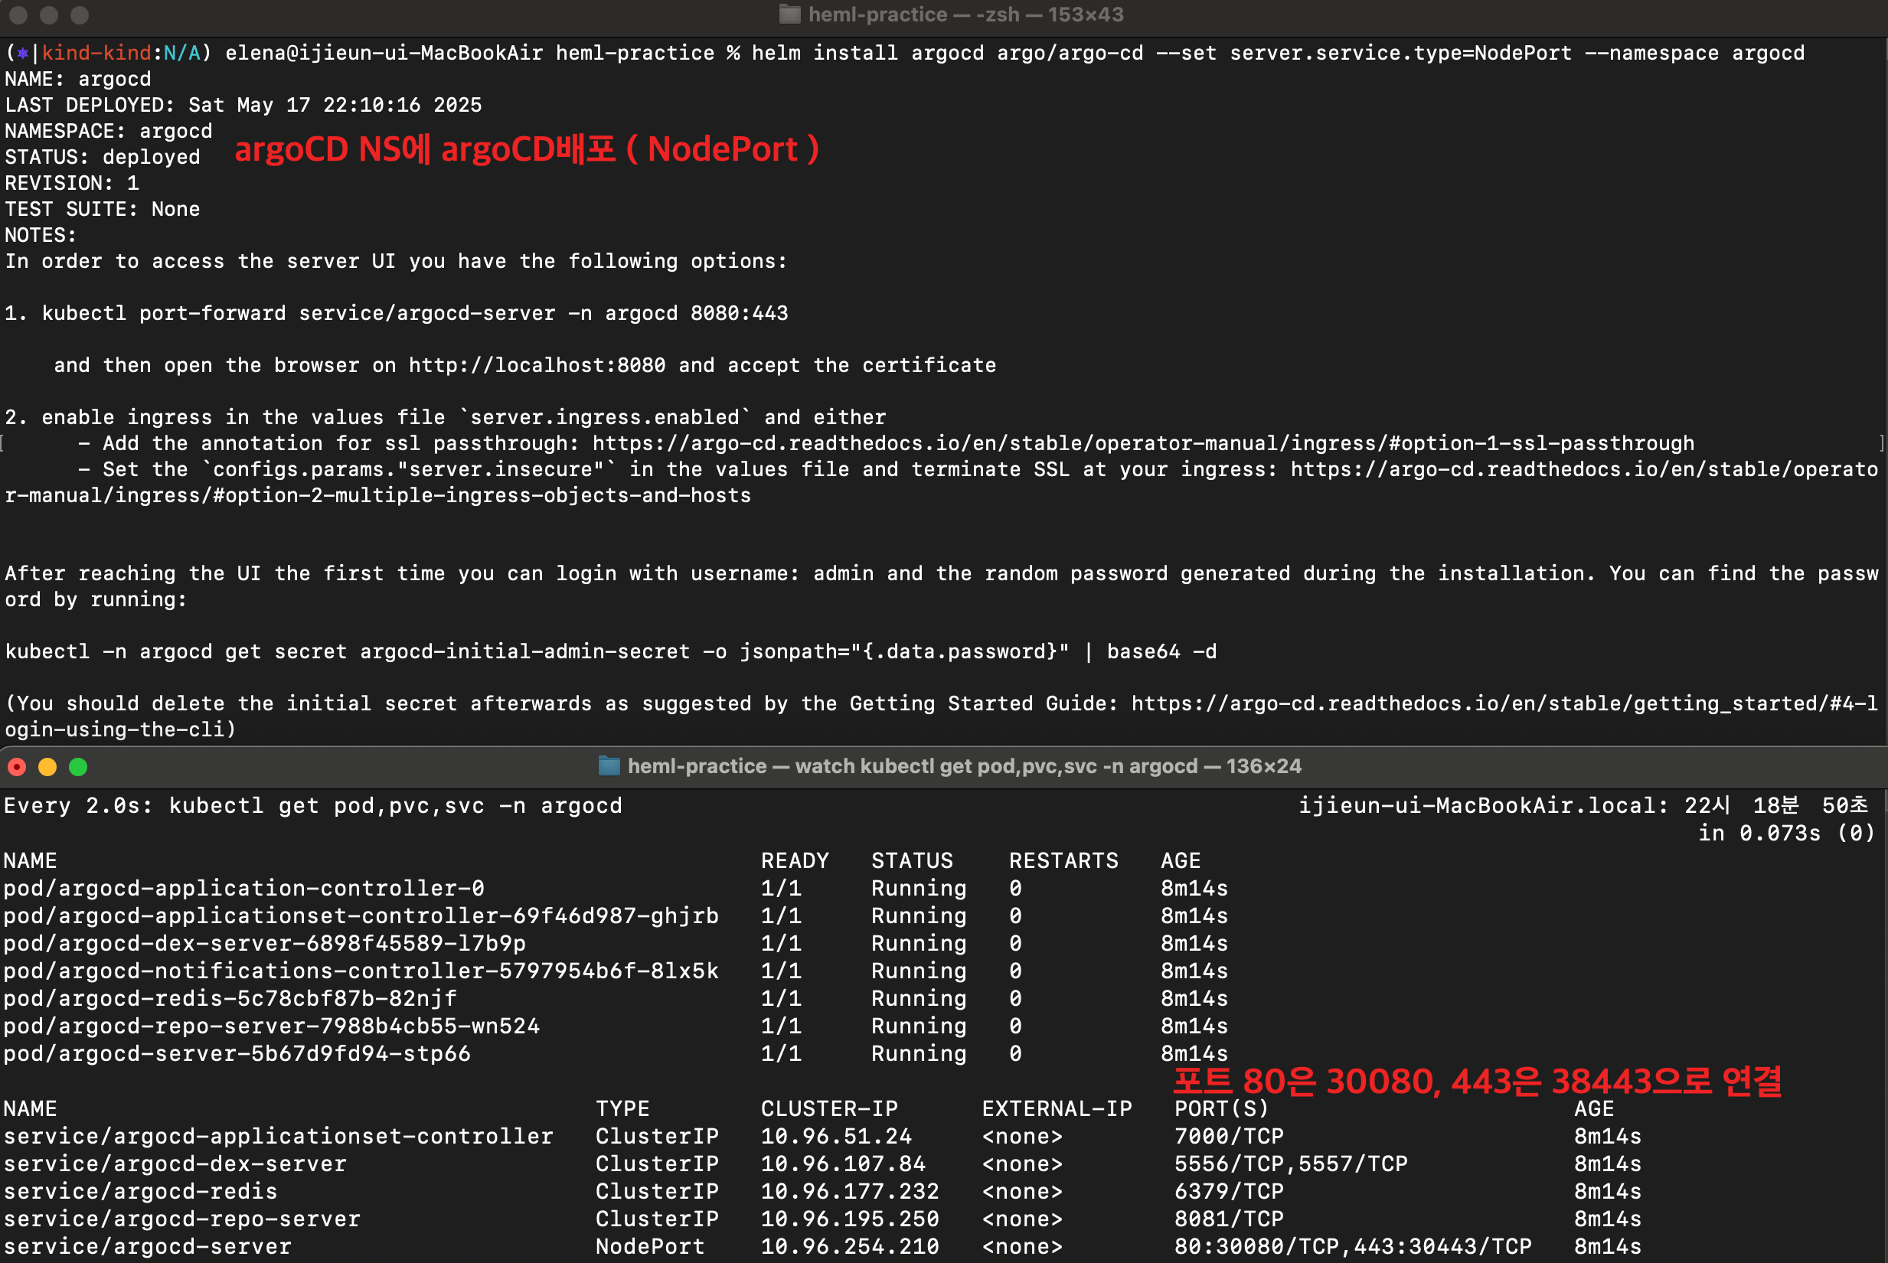Screen dimensions: 1888x1263
Task: Click the 'pod/argocd-dex-server-6898f45589-l7b9p' row name
Action: 264,942
